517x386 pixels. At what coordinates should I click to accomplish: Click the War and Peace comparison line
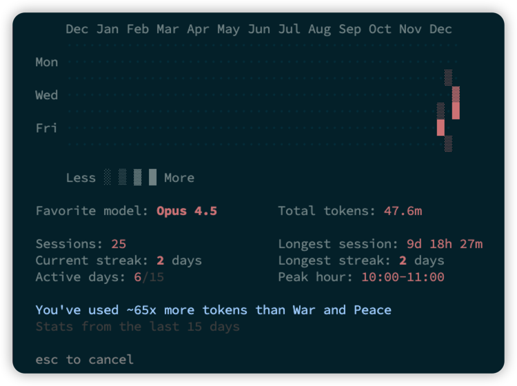213,310
